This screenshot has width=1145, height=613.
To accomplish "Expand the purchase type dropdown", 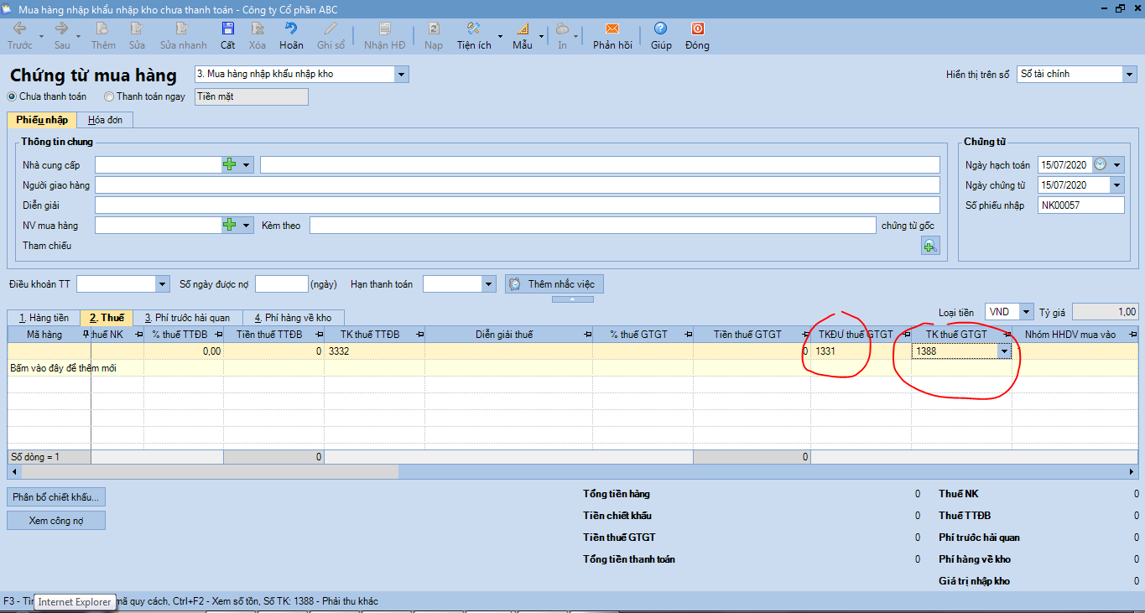I will tap(402, 74).
